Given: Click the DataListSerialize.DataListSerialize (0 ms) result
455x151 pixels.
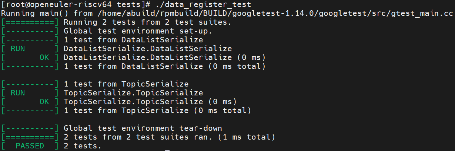Looking at the screenshot, I should tap(165, 57).
